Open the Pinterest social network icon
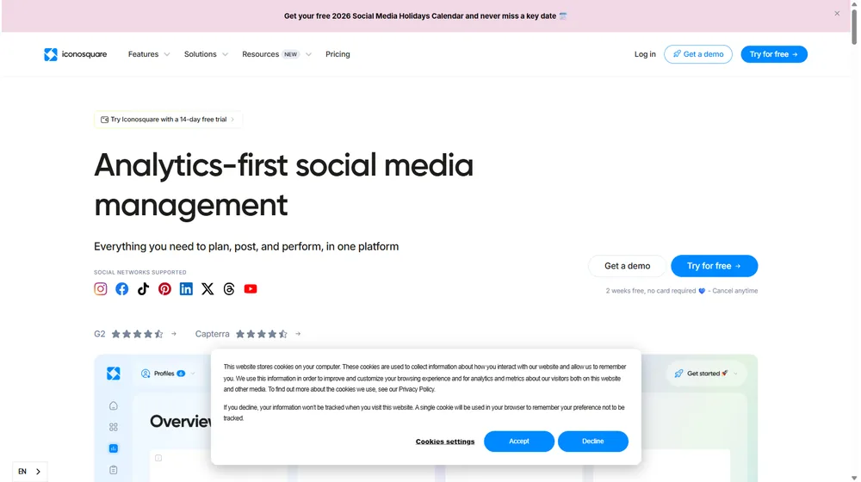Screen dimensions: 861x482 click(x=164, y=288)
